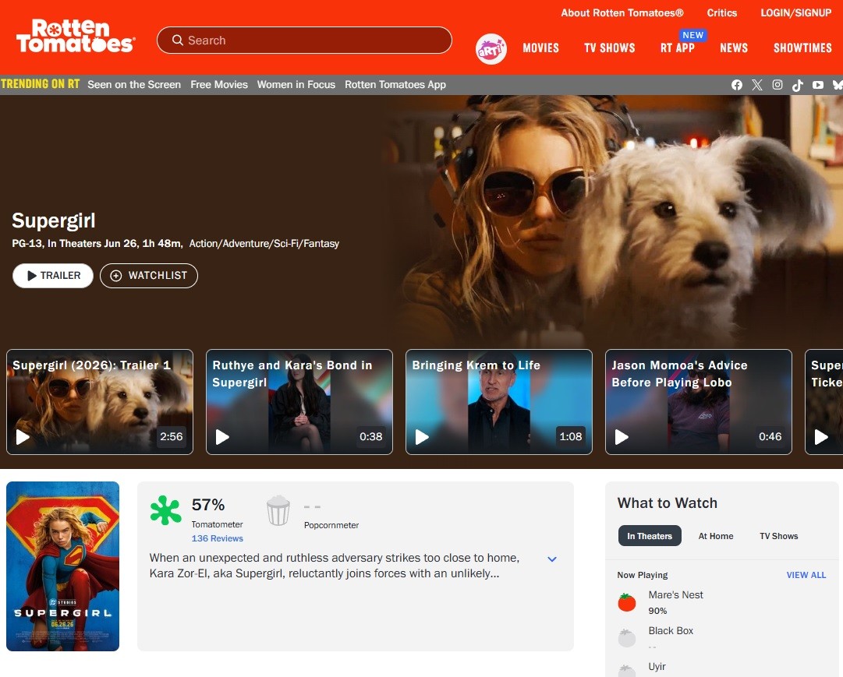
Task: Open the Instagram social icon
Action: 777,85
